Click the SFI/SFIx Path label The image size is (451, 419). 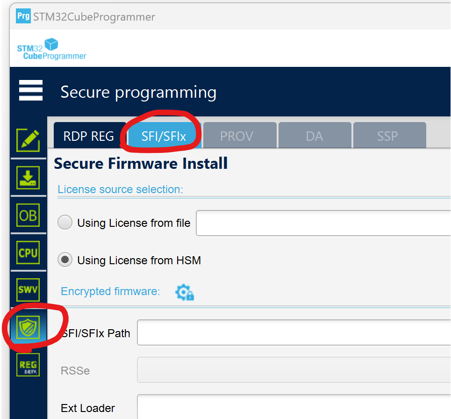coord(96,333)
